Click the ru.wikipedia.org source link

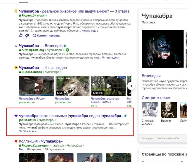(x=33, y=50)
